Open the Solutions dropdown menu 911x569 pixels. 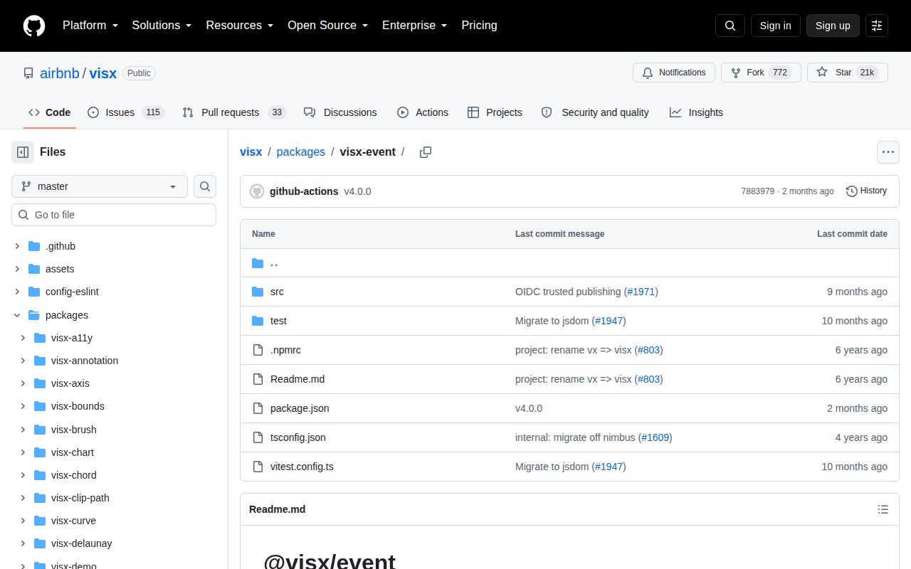(x=162, y=26)
